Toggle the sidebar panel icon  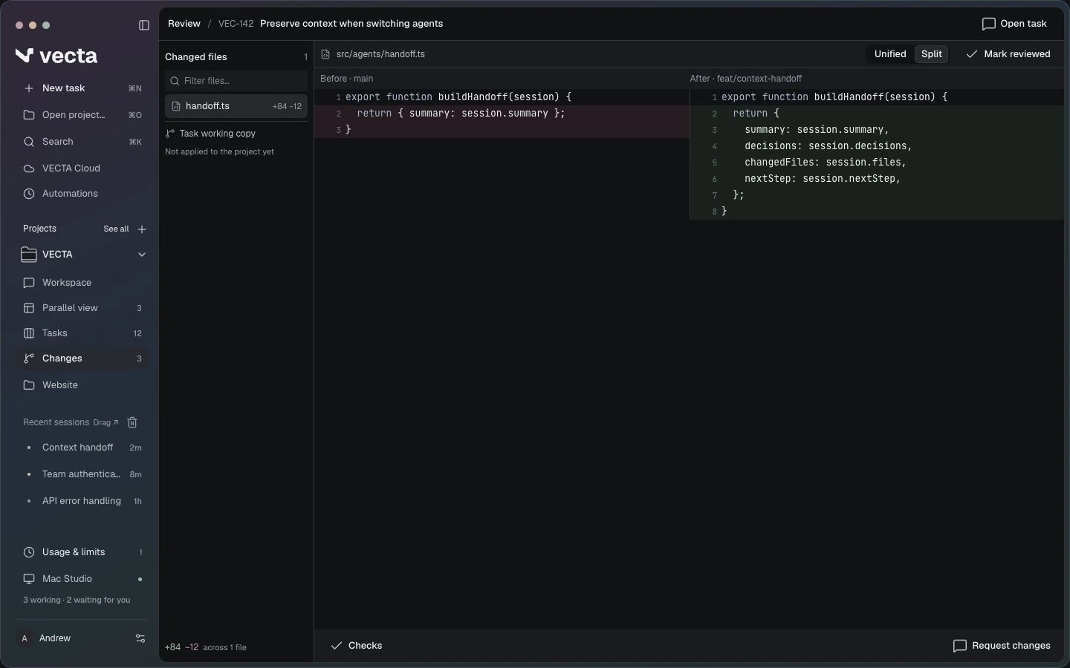click(x=144, y=25)
